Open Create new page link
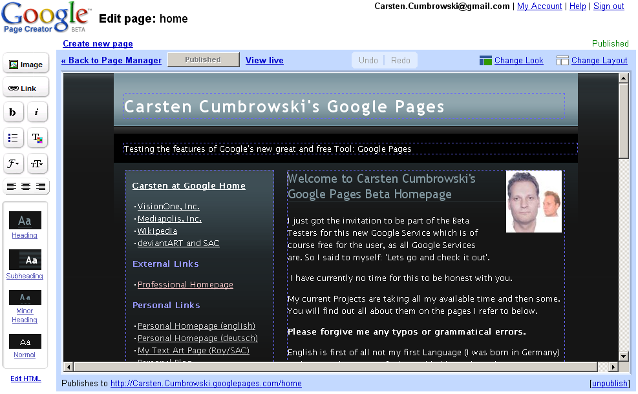The height and width of the screenshot is (394, 638). point(98,43)
